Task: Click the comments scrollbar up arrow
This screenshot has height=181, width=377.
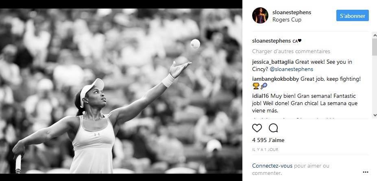Action: tap(374, 35)
